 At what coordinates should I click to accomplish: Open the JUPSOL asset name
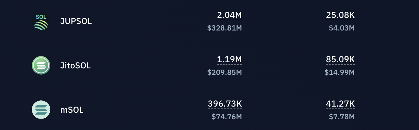[x=76, y=22]
